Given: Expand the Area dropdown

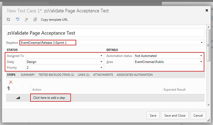Looking at the screenshot, I should pos(201,62).
